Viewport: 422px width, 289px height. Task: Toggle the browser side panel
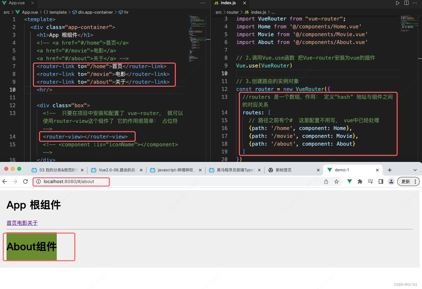(x=381, y=181)
